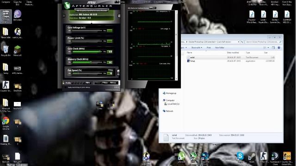Viewport: 296px width, 166px height.
Task: Adjust the Power Limit (%) slider
Action: [x=87, y=41]
